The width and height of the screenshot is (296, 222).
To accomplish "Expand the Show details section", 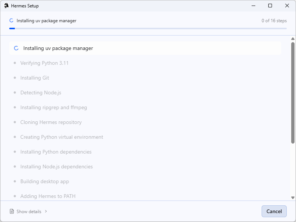I will point(28,211).
